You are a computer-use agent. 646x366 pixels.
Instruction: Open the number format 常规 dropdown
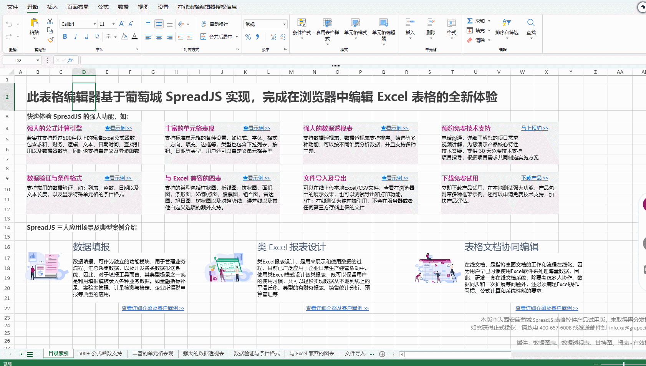pyautogui.click(x=265, y=24)
